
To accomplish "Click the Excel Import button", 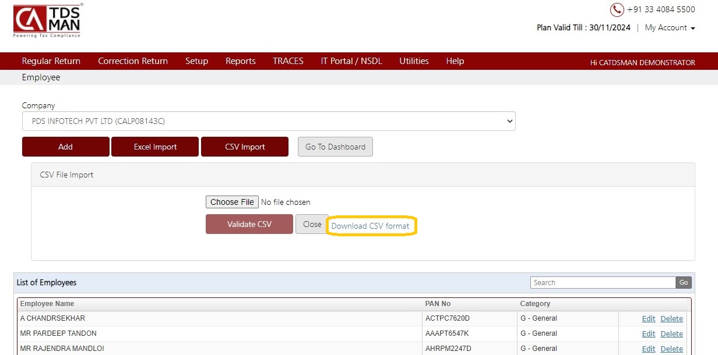I will (155, 147).
